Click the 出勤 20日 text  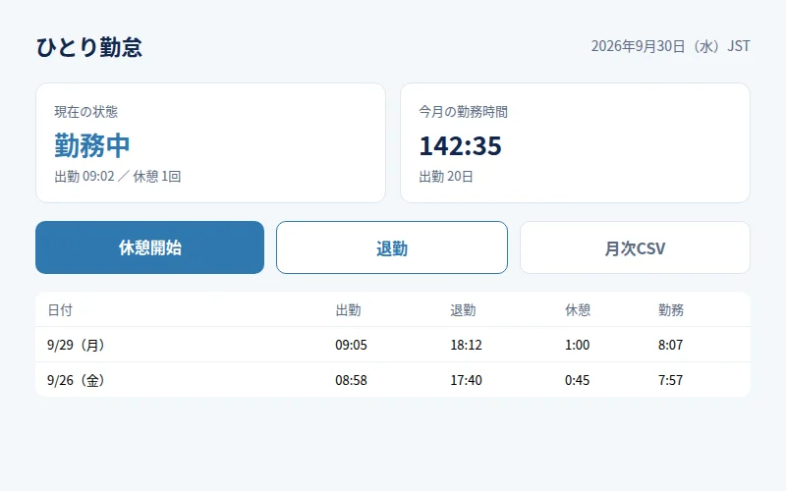point(446,177)
